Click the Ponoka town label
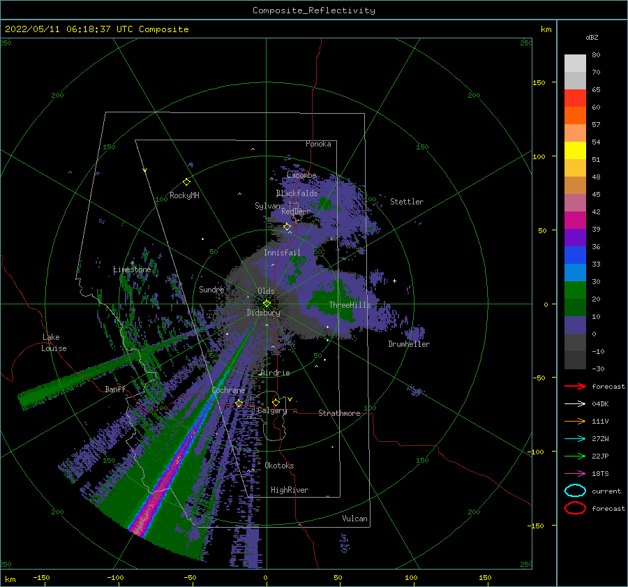This screenshot has width=628, height=587. [318, 144]
